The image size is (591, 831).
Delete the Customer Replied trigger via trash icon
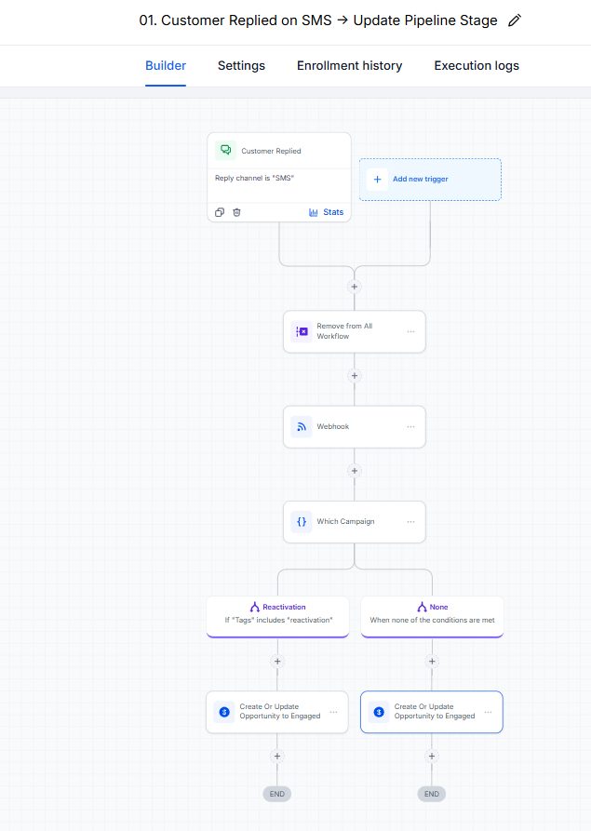point(237,212)
